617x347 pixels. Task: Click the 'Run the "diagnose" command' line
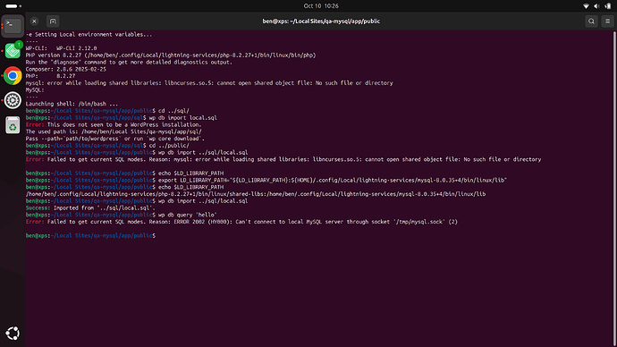tap(129, 63)
